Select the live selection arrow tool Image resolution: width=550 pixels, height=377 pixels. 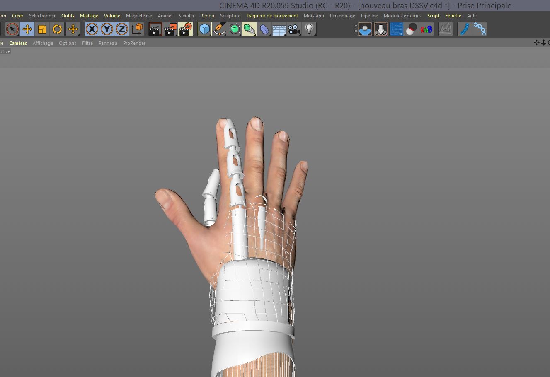click(12, 29)
